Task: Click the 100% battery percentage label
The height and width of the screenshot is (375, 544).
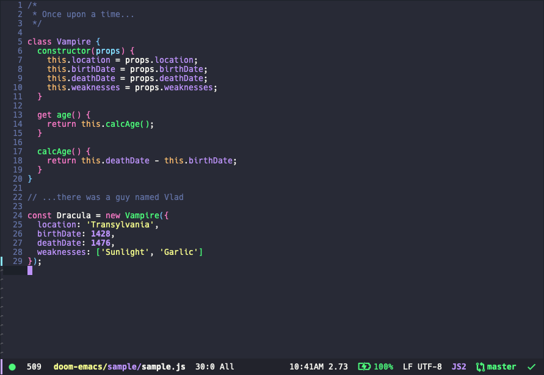Action: tap(385, 366)
